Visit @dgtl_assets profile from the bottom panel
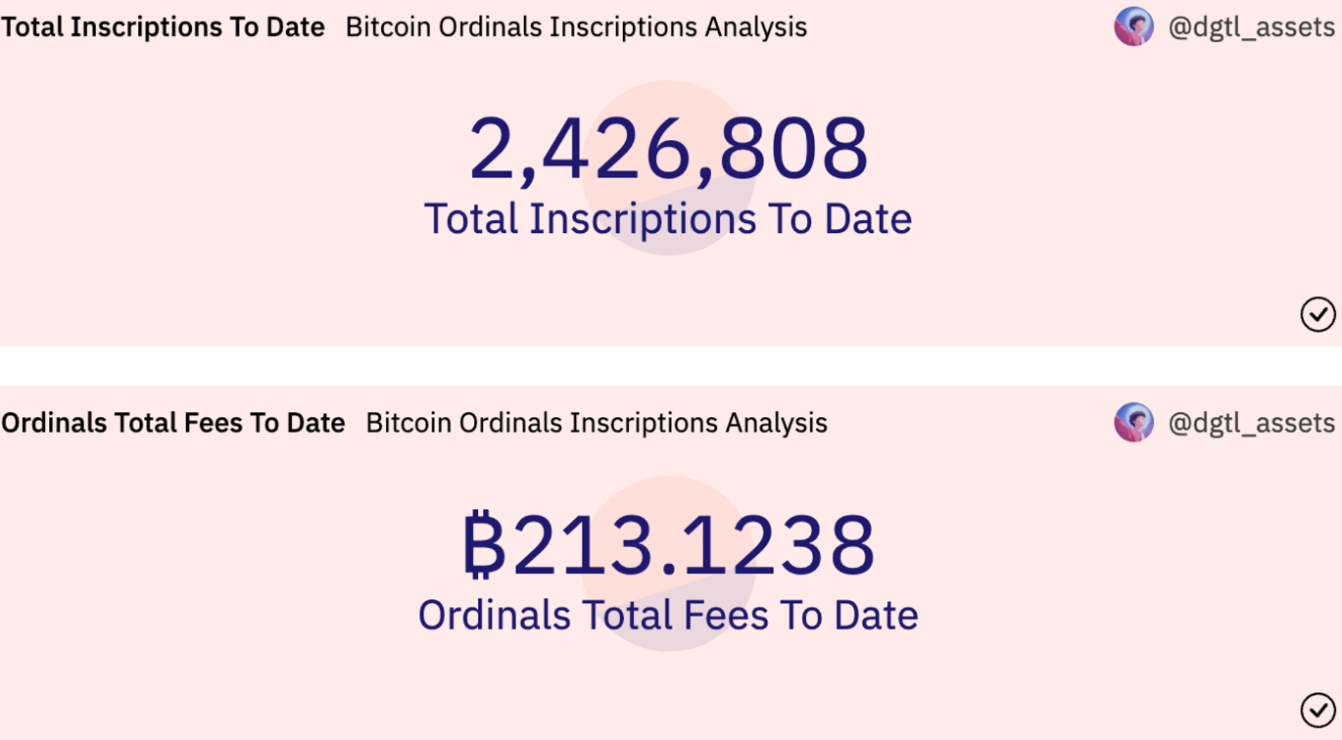The width and height of the screenshot is (1342, 740). [1251, 423]
